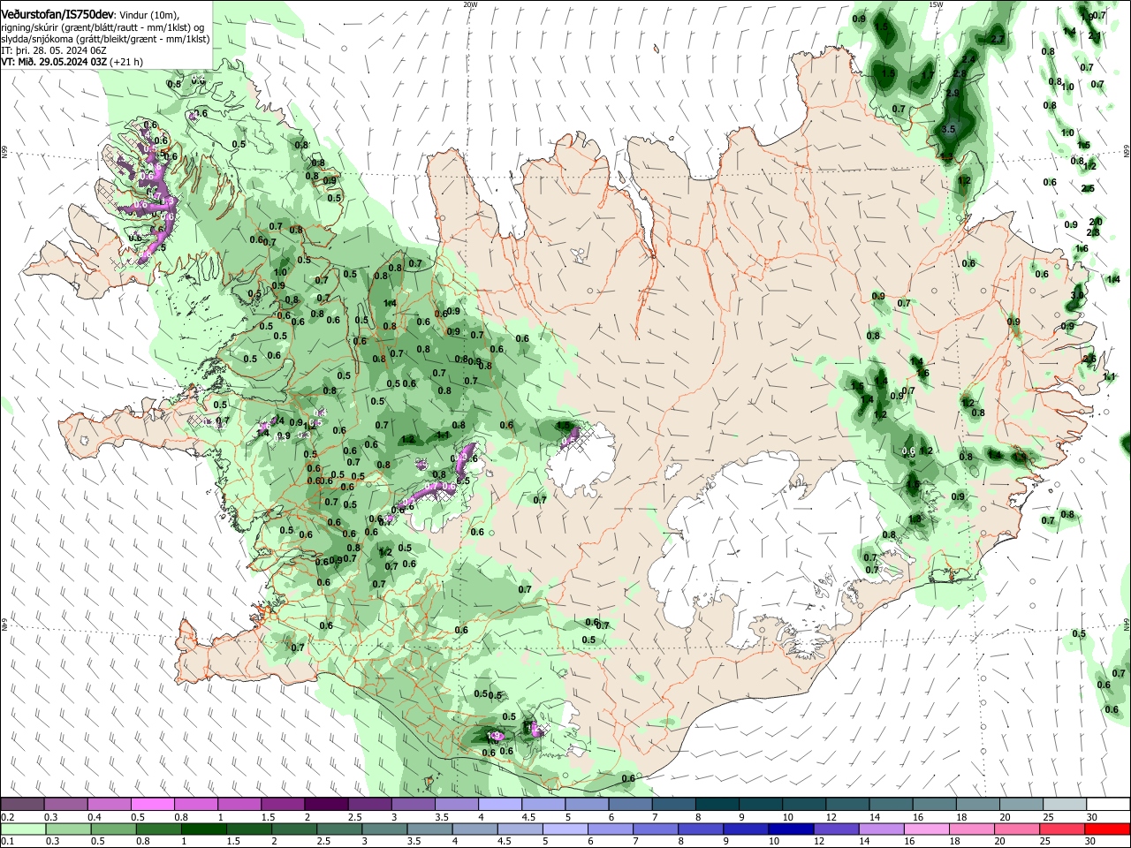Click the precipitation value 2.7 on the map
The image size is (1131, 848).
(x=998, y=40)
